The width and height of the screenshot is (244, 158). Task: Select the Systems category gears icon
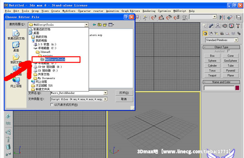click(239, 34)
